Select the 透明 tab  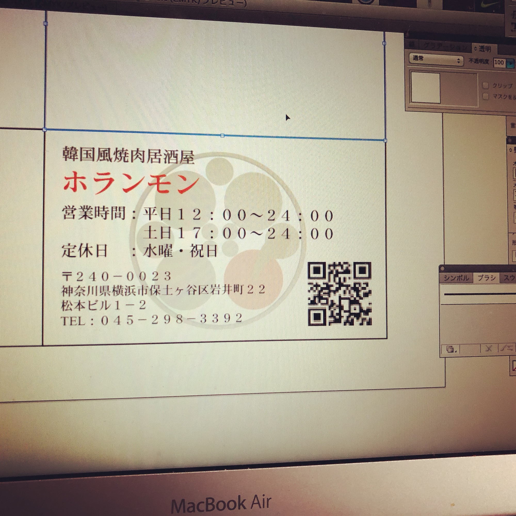tap(485, 49)
